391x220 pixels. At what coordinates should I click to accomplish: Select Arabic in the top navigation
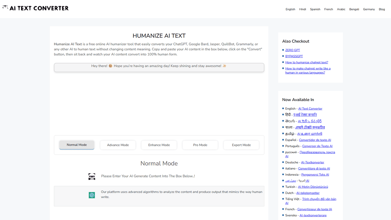(341, 9)
